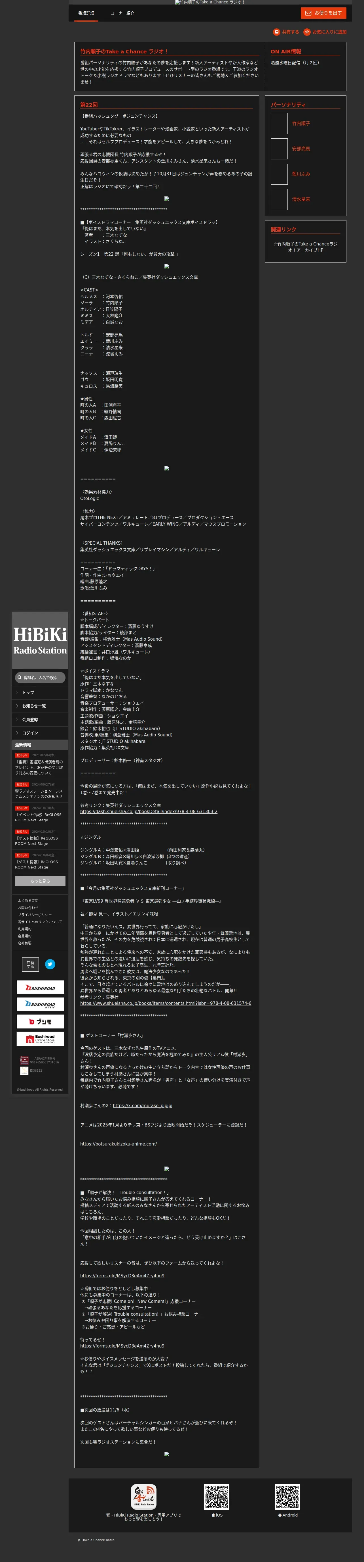Viewport: 364px width, 1562px height.
Task: Open the トップ sidebar menu item
Action: click(40, 692)
